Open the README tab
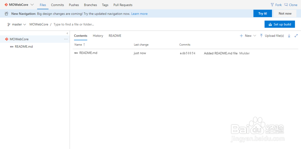The width and height of the screenshot is (301, 149). tap(115, 36)
